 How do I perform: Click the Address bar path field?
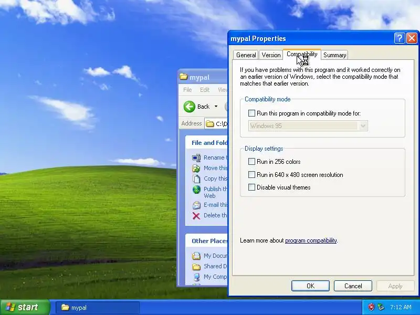pos(216,124)
